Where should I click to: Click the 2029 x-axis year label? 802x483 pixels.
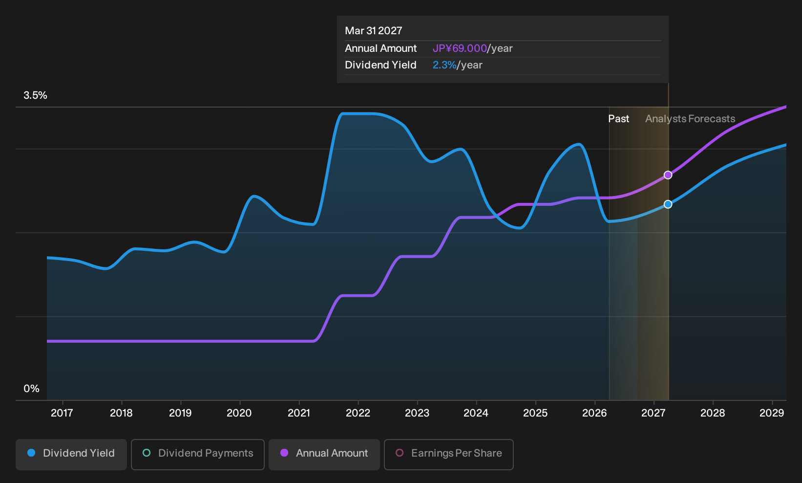772,413
